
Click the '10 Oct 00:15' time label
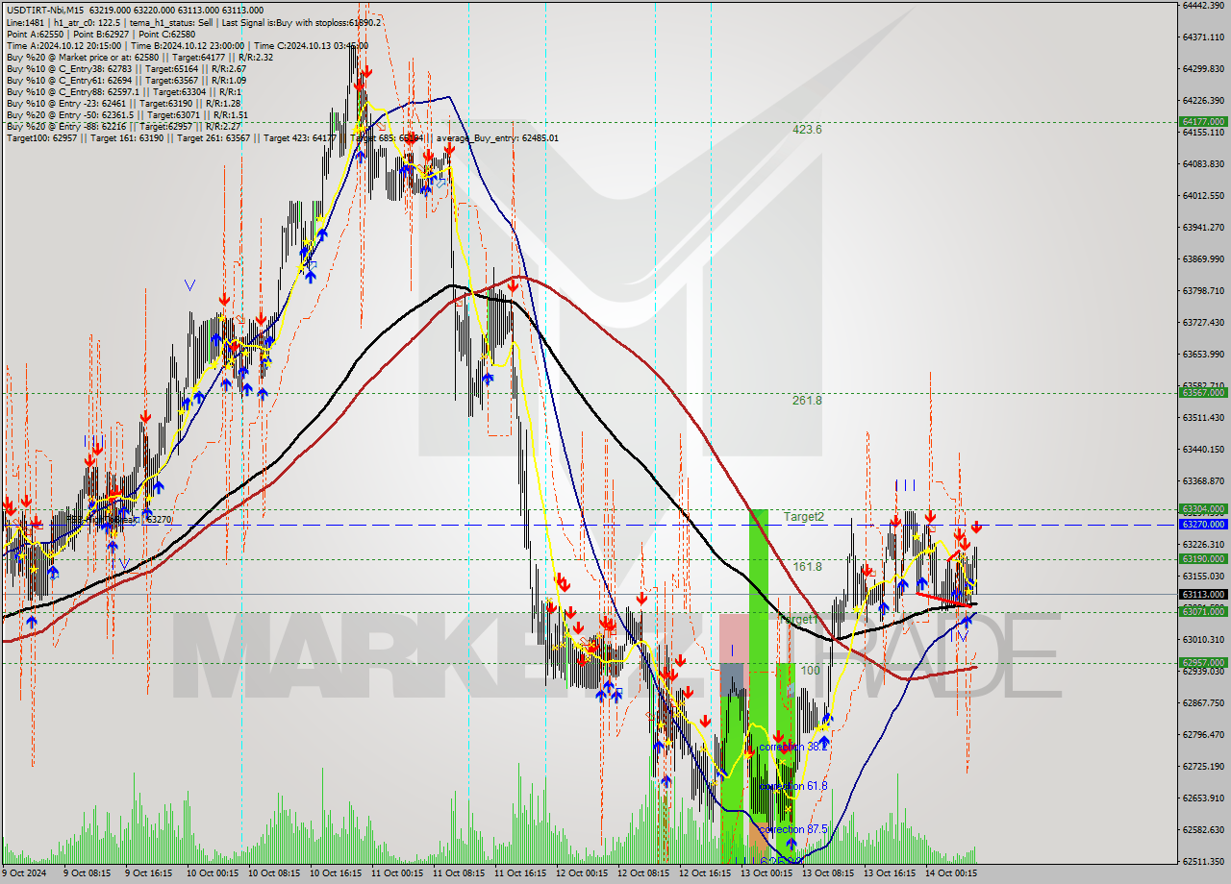click(x=211, y=873)
